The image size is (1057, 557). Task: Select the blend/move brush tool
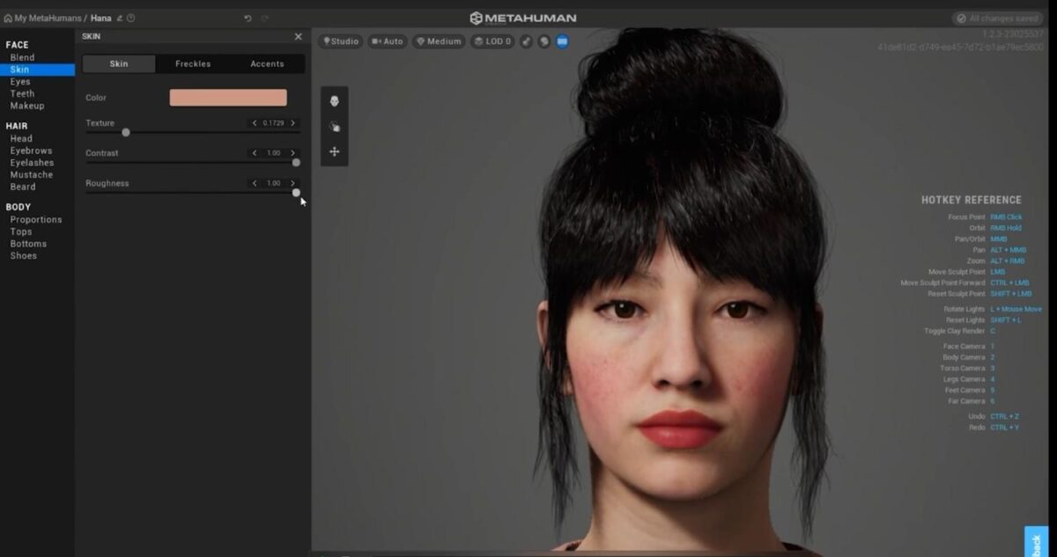coord(335,126)
